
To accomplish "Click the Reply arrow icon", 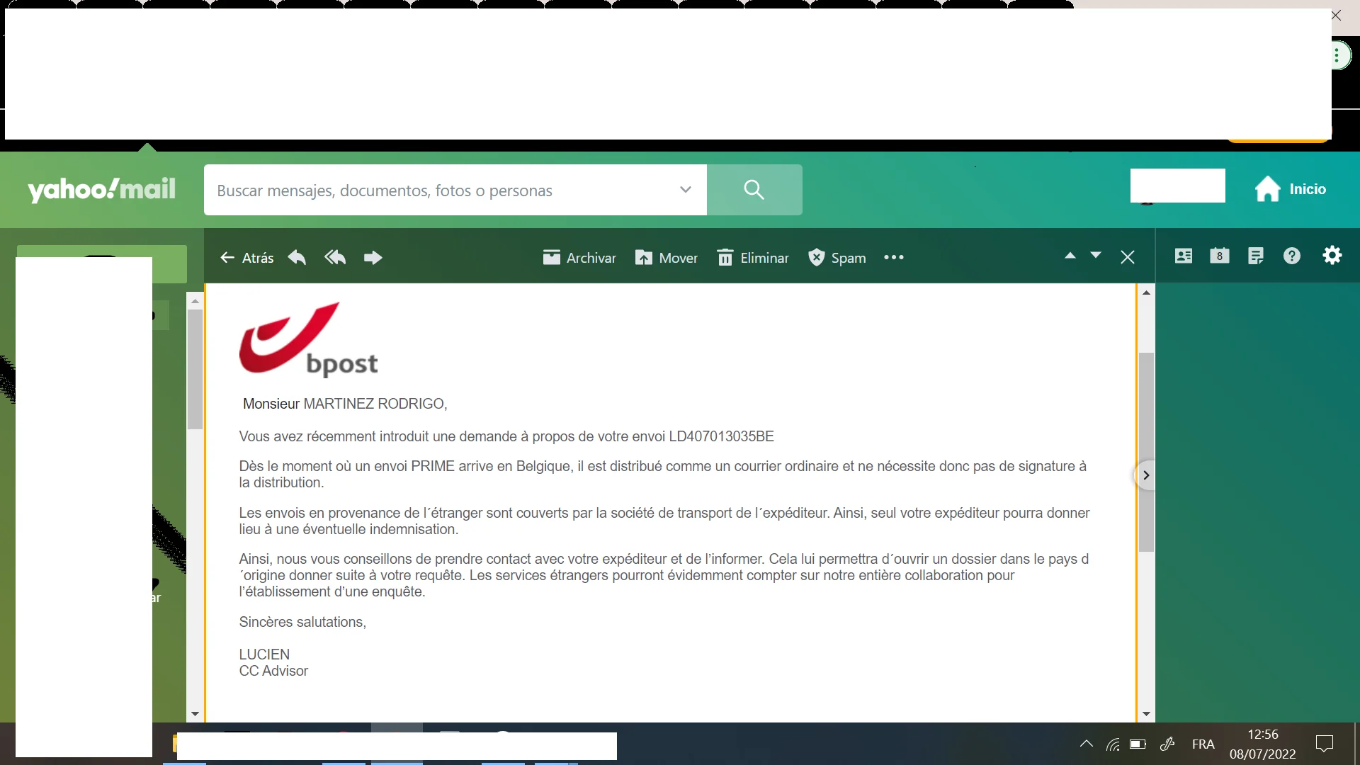I will coord(297,258).
